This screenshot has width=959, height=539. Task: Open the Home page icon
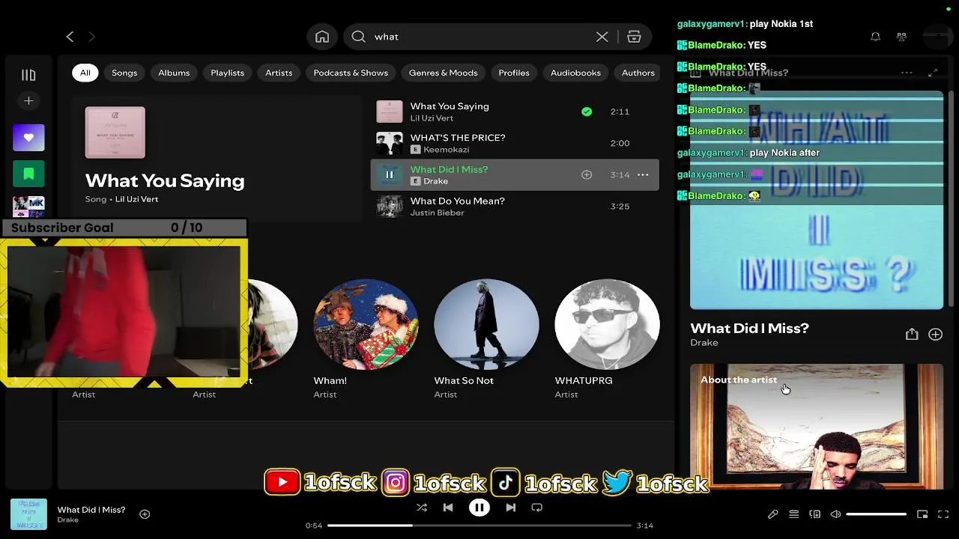coord(322,37)
